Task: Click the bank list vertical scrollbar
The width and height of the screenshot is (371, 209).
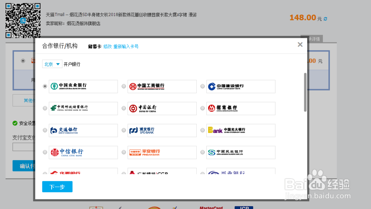Action: (305, 92)
